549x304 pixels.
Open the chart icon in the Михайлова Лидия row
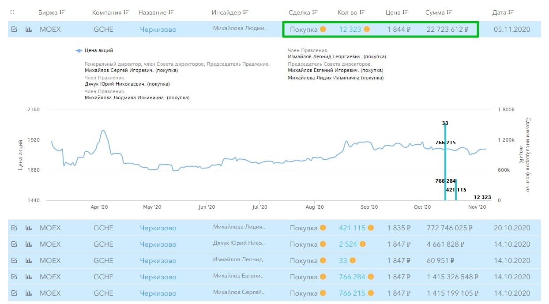pyautogui.click(x=29, y=228)
